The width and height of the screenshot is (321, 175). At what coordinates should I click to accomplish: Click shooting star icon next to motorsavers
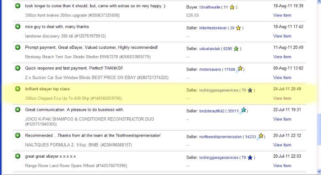click(x=240, y=69)
